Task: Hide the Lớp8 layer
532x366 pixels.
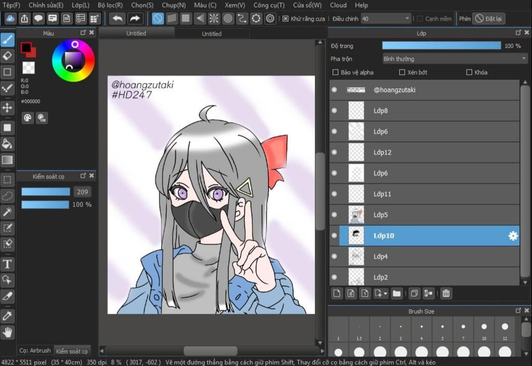Action: (x=334, y=111)
